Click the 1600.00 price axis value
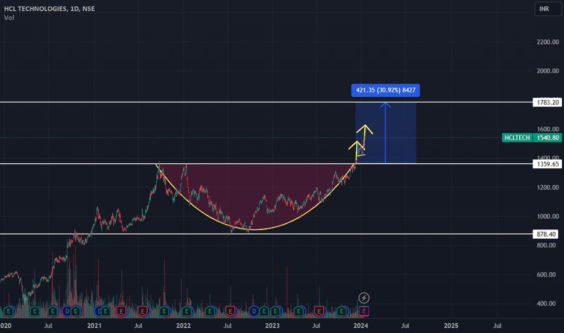This screenshot has height=333, width=564. pyautogui.click(x=548, y=129)
